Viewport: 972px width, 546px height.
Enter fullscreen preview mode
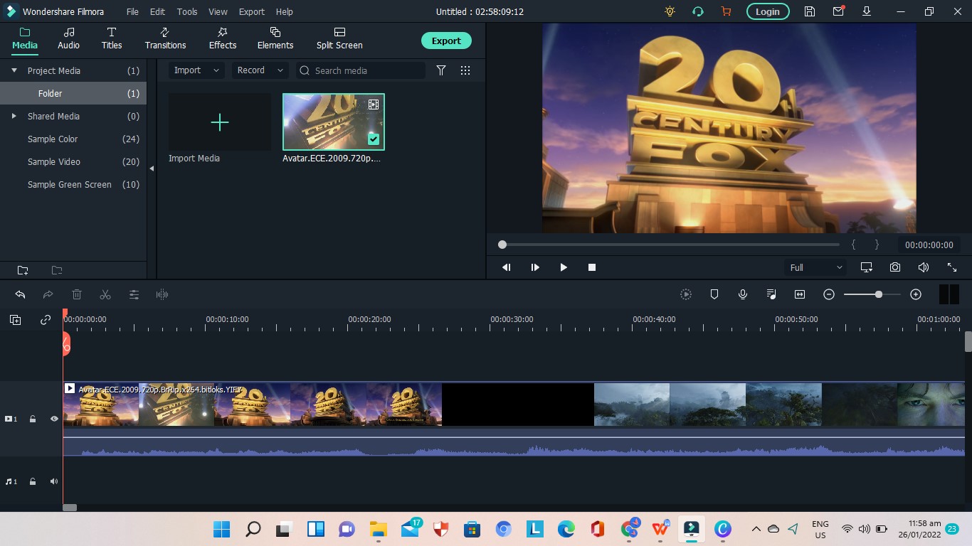tap(952, 267)
